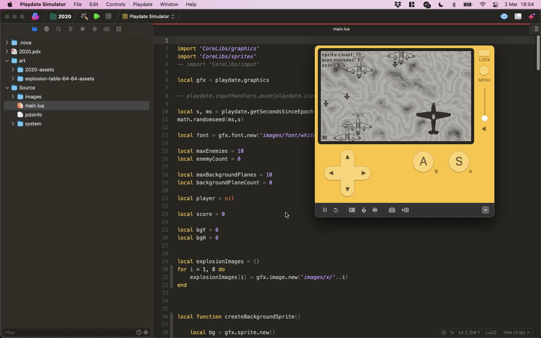The width and height of the screenshot is (541, 338).
Task: Expand the 2020-assets folder
Action: click(x=13, y=70)
